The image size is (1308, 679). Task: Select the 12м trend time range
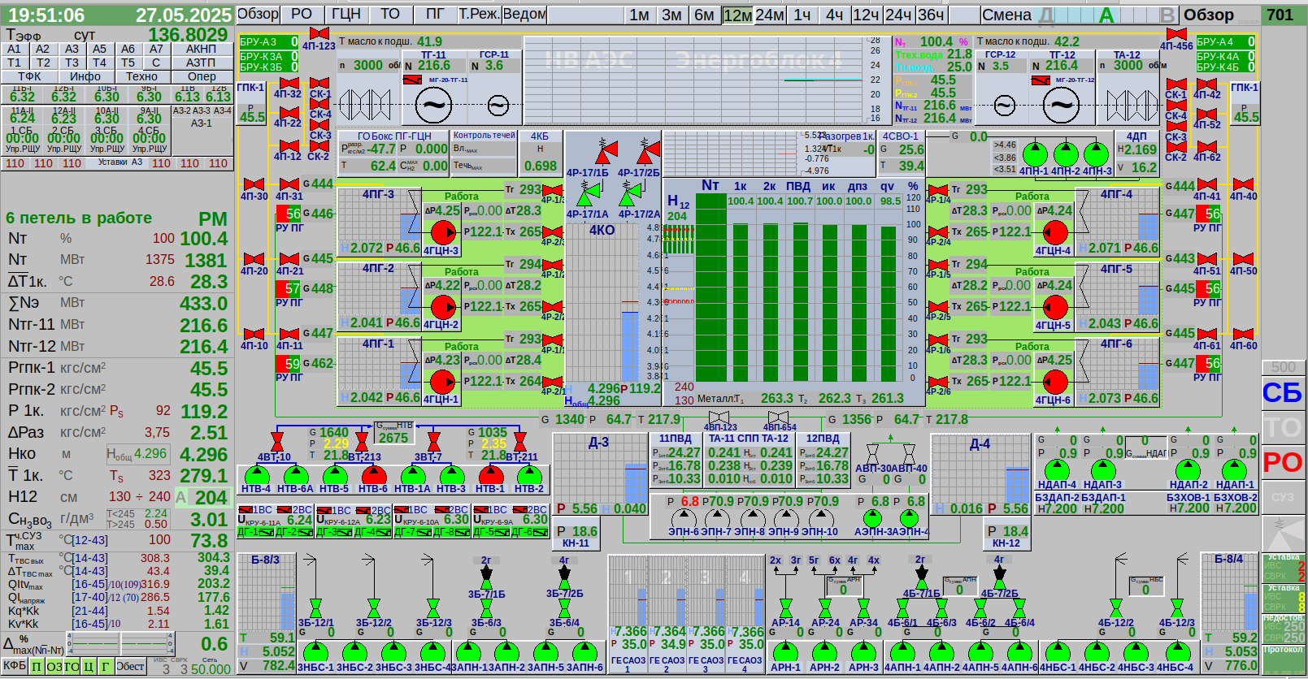point(737,15)
